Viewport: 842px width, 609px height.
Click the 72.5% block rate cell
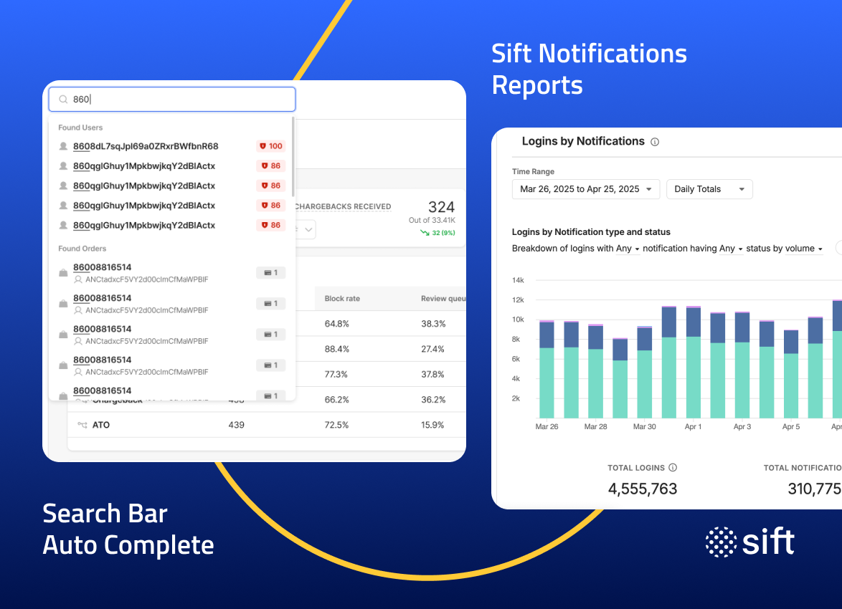click(x=336, y=424)
